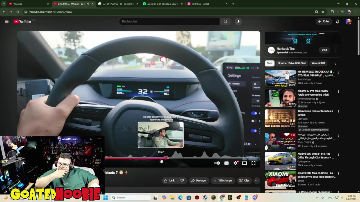Click the red video progress scrubber handle
The width and height of the screenshot is (360, 202).
click(166, 159)
